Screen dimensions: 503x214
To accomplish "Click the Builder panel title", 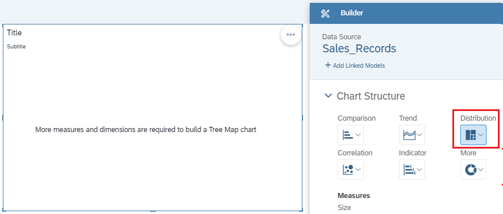I will coord(352,13).
